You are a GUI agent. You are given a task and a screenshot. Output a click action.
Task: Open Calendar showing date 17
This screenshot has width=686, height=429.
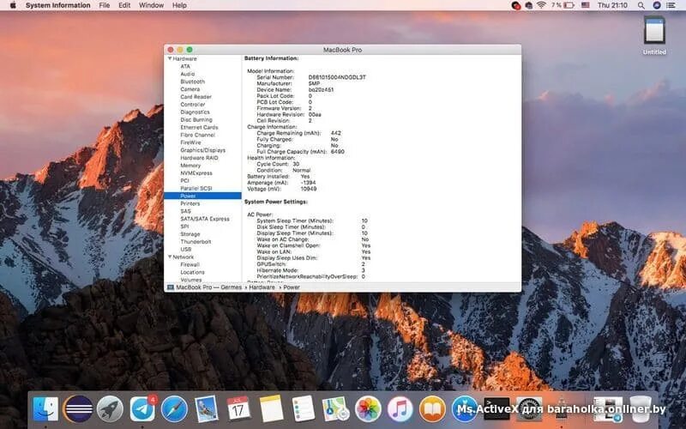(239, 409)
